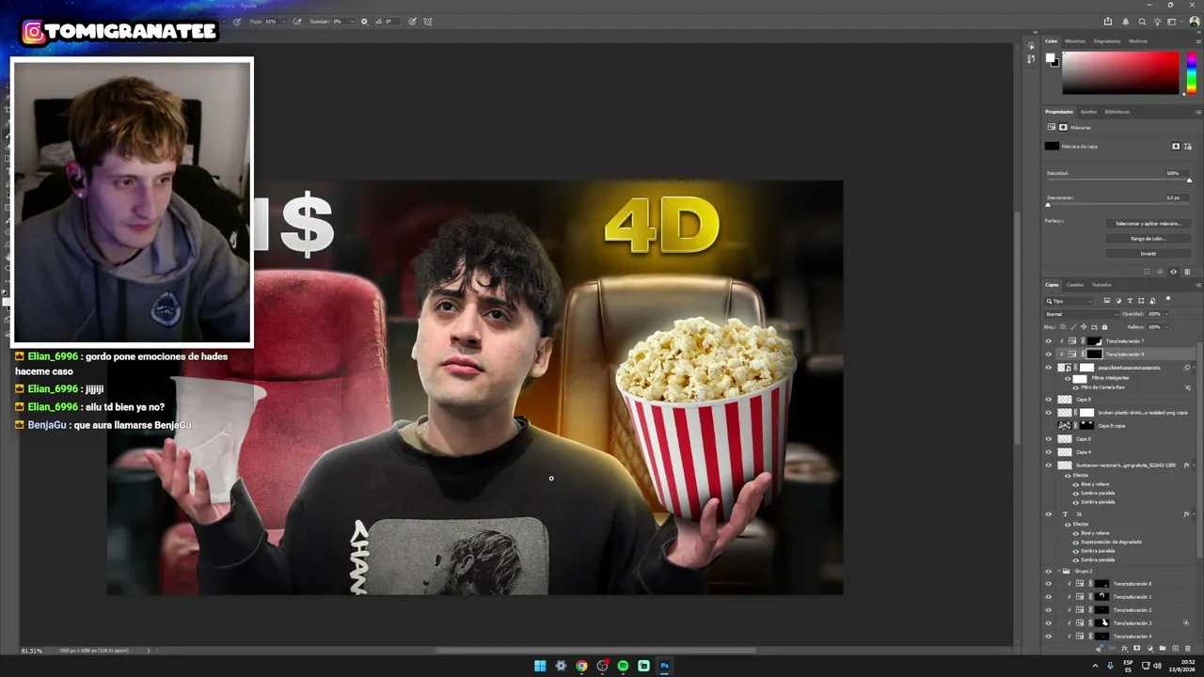Image resolution: width=1204 pixels, height=677 pixels.
Task: Pick a color in the color field
Action: [x=1120, y=72]
